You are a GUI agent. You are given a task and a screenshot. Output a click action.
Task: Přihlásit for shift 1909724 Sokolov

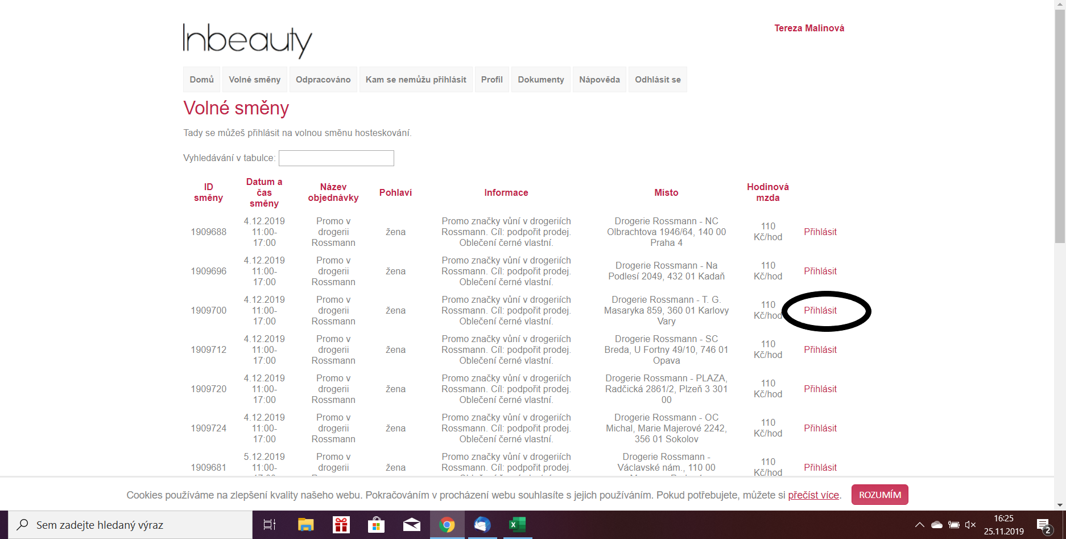point(820,428)
